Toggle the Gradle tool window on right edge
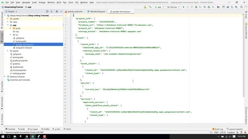 246,15
